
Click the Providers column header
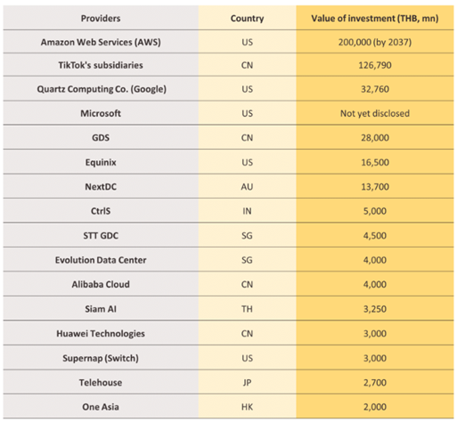click(101, 18)
